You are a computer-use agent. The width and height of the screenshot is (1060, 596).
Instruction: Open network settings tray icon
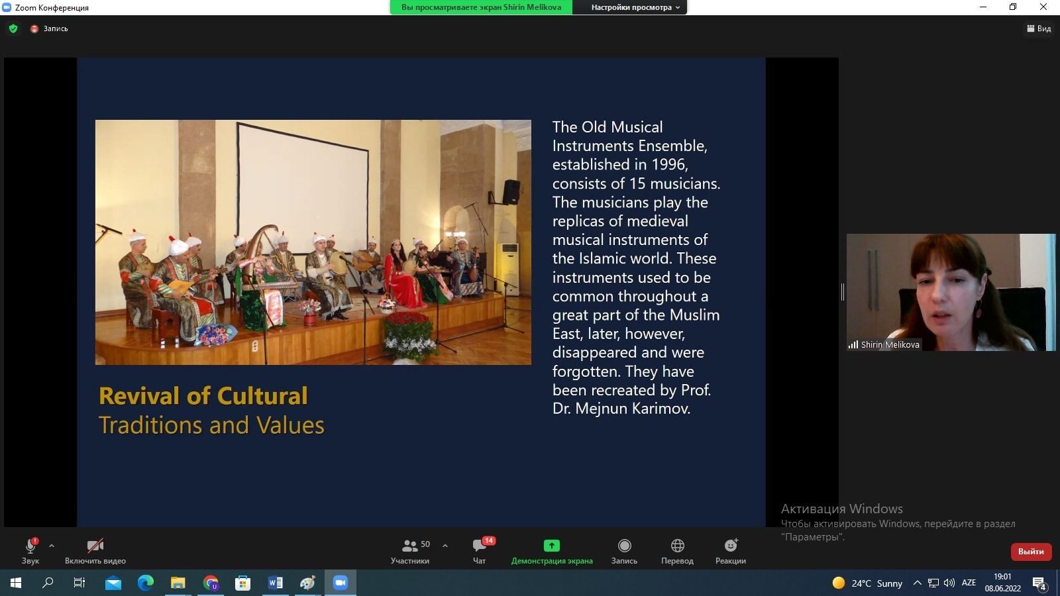click(933, 583)
